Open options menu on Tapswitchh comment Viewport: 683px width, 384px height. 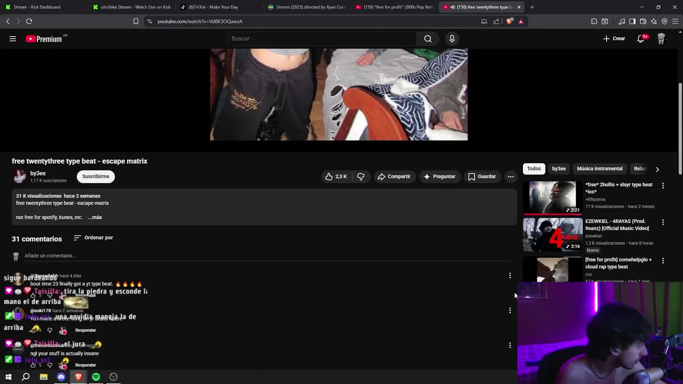[510, 276]
